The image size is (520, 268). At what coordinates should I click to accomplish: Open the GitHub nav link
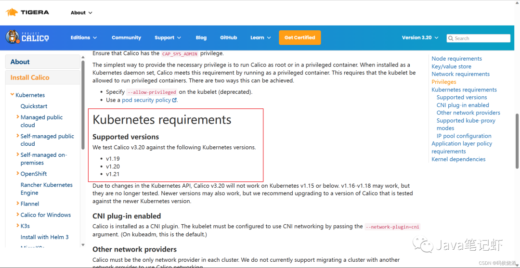tap(229, 38)
